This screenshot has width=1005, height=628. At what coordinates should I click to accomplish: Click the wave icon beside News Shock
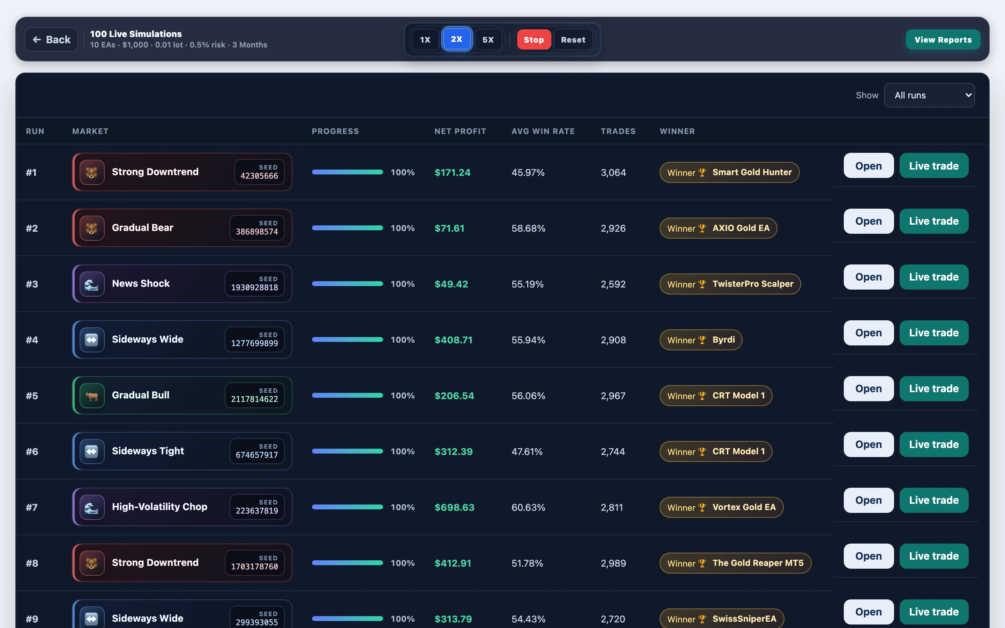click(92, 284)
